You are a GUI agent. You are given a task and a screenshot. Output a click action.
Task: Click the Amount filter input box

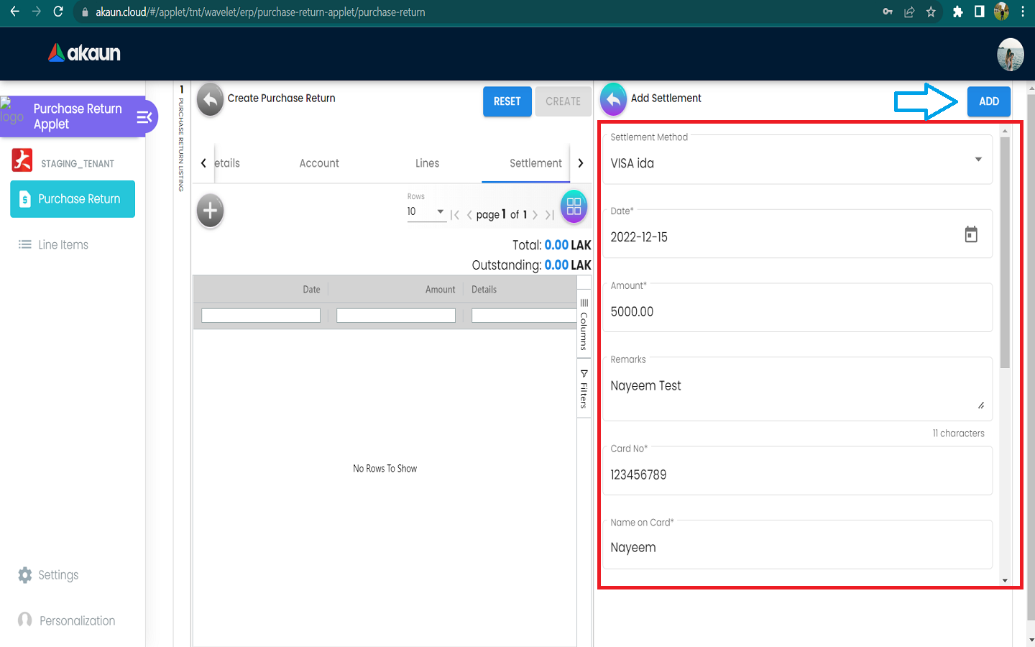click(396, 315)
